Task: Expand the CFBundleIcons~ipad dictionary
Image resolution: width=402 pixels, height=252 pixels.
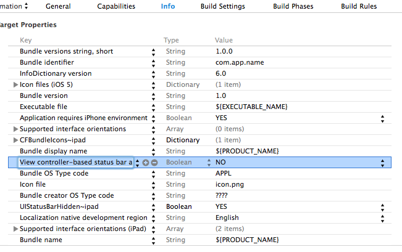Action: point(16,140)
